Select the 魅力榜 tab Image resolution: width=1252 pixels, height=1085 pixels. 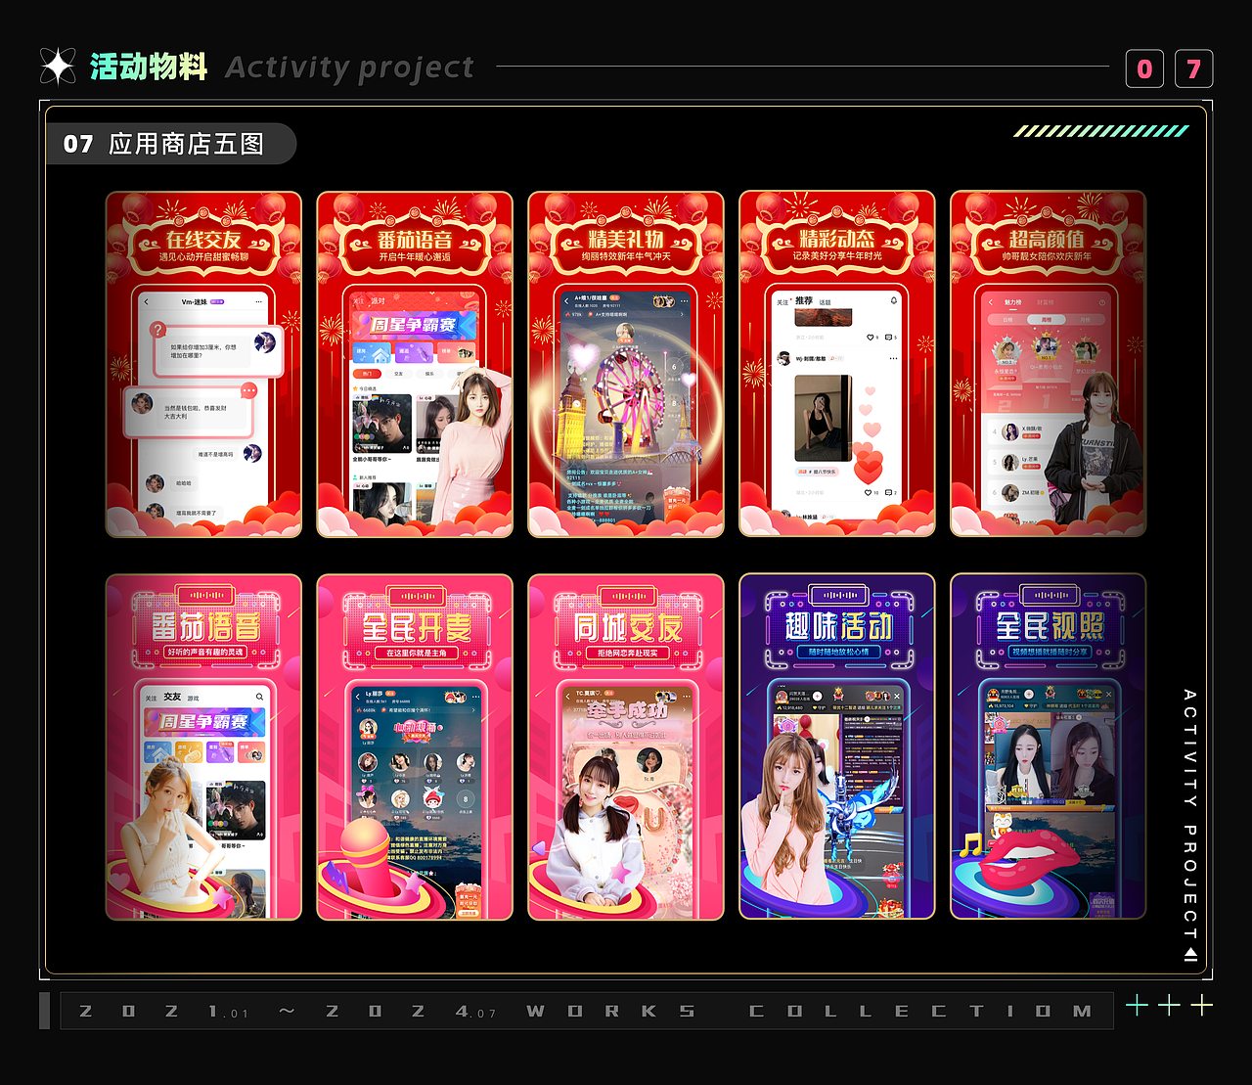coord(1013,302)
